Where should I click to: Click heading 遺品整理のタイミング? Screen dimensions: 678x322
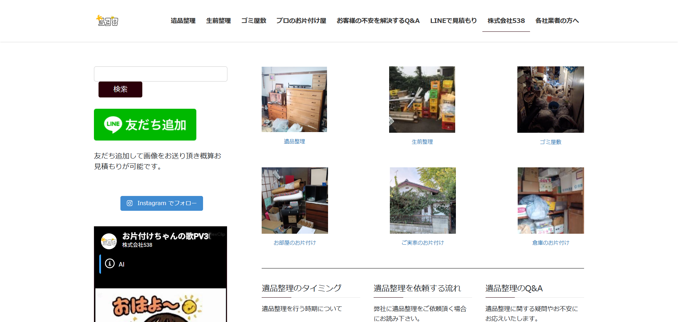pos(301,288)
